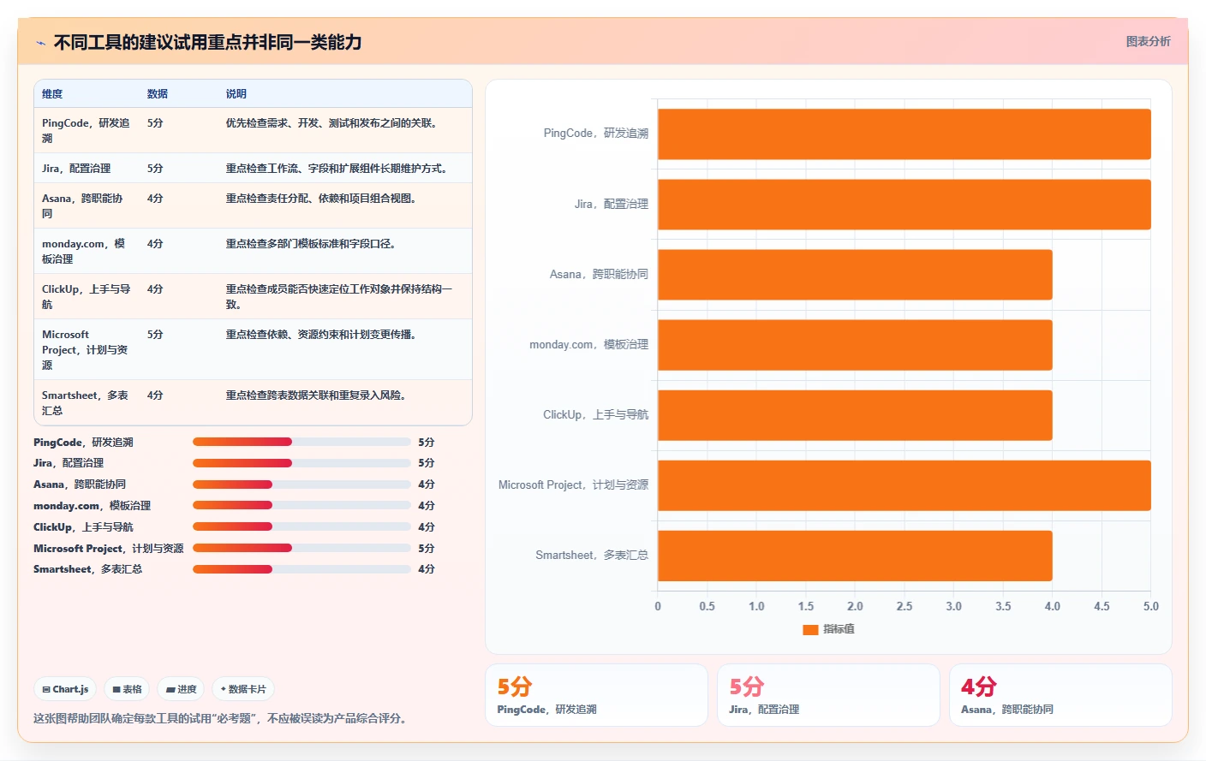Click the Microsoft Project bar in chart
Viewport: 1206px width, 761px height.
(x=904, y=485)
